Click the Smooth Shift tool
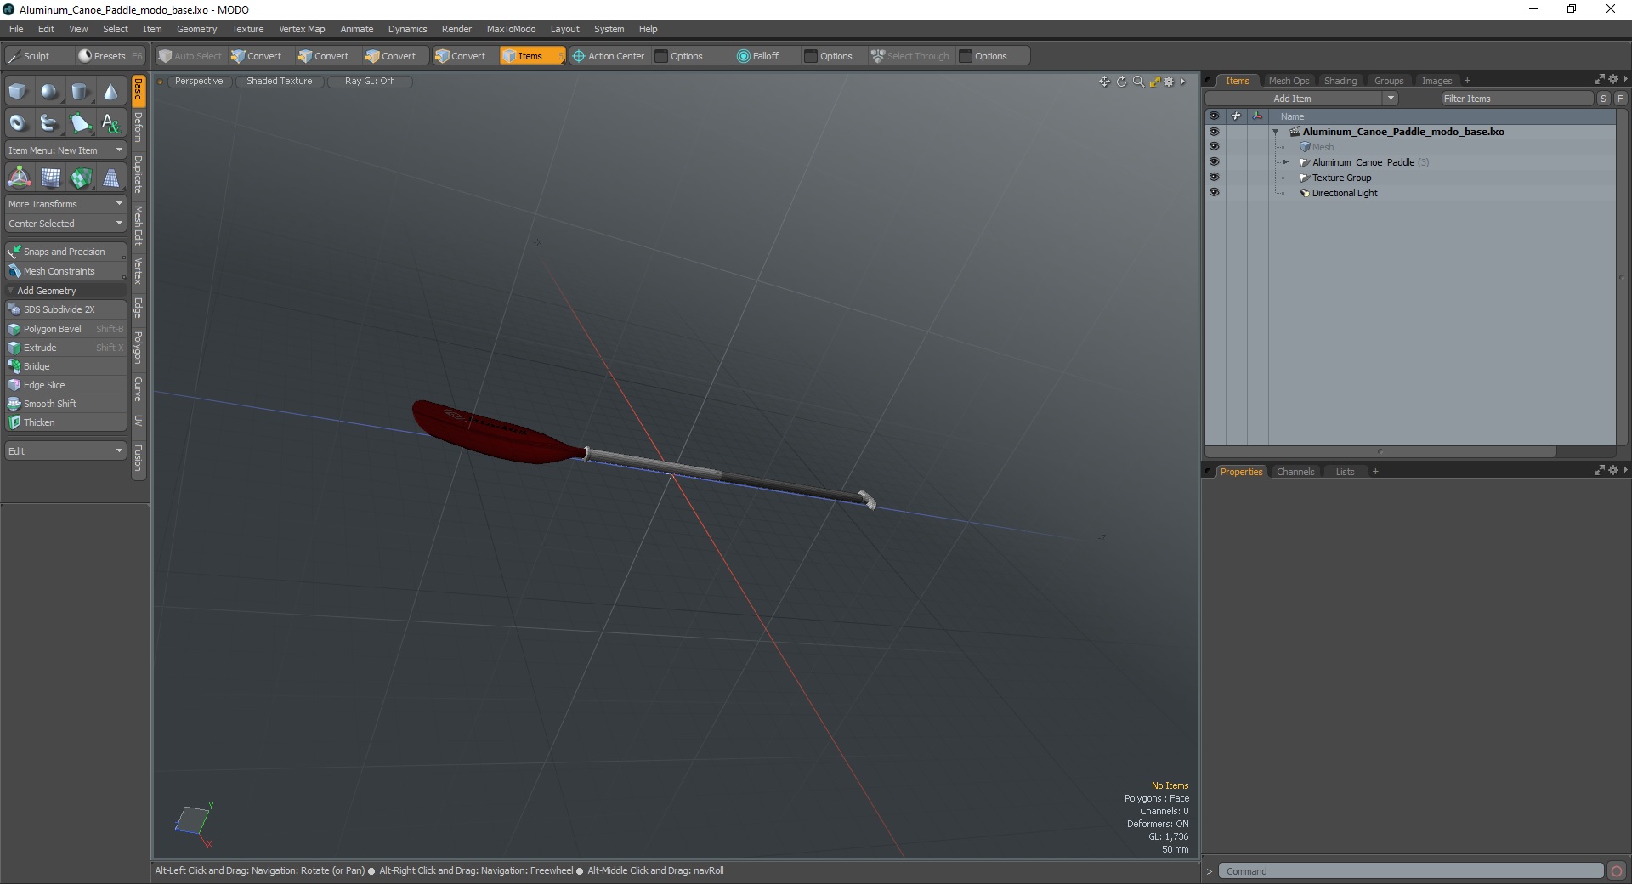 [65, 404]
